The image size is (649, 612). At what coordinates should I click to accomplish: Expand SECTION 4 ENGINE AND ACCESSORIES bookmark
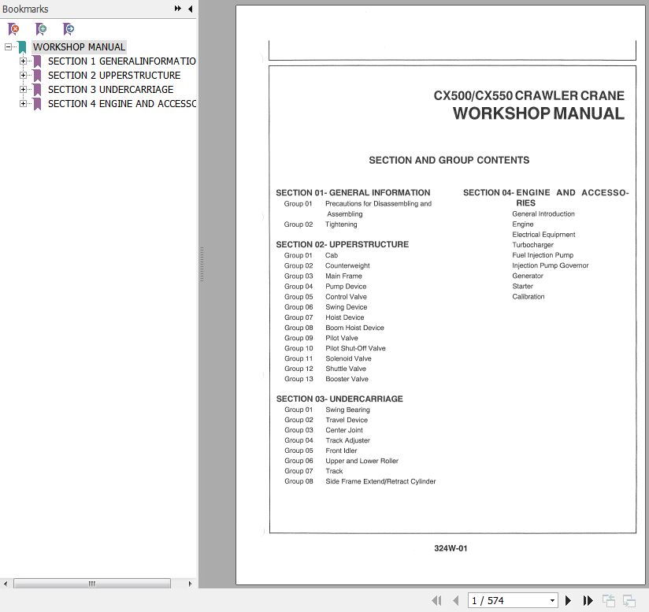(23, 103)
